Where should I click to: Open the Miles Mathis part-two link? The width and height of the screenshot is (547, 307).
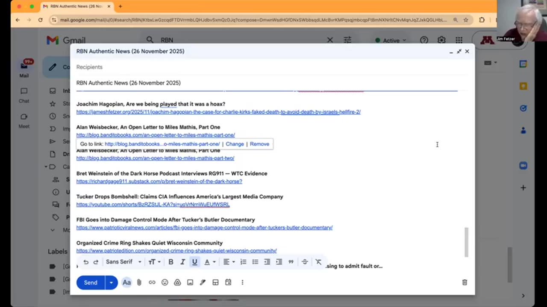pos(155,158)
